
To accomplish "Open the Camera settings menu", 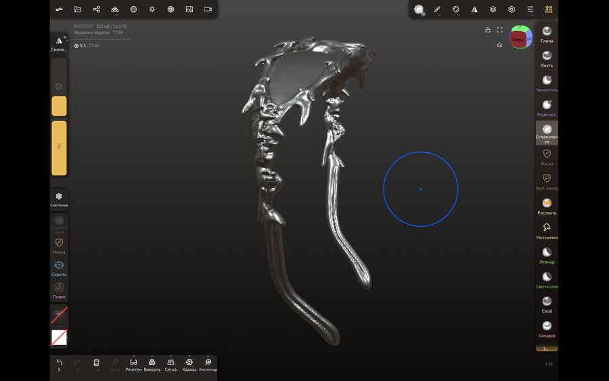I will [208, 9].
